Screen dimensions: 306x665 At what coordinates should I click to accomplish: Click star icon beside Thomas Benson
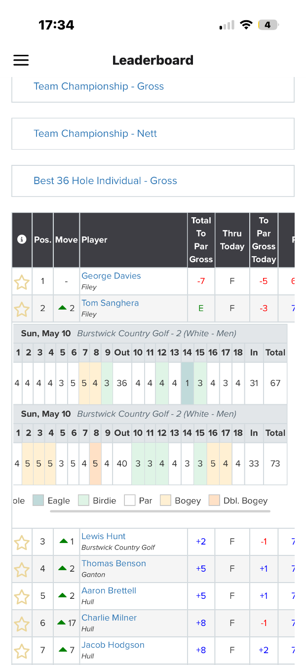(x=22, y=570)
